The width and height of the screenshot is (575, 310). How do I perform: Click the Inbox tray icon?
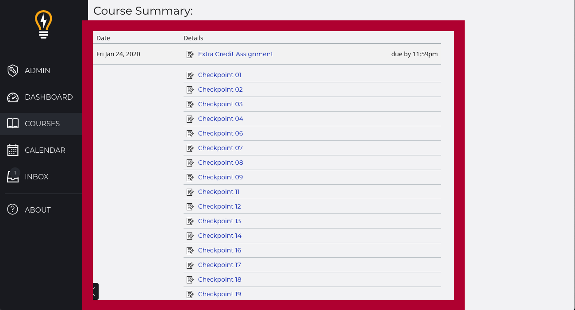(x=13, y=177)
